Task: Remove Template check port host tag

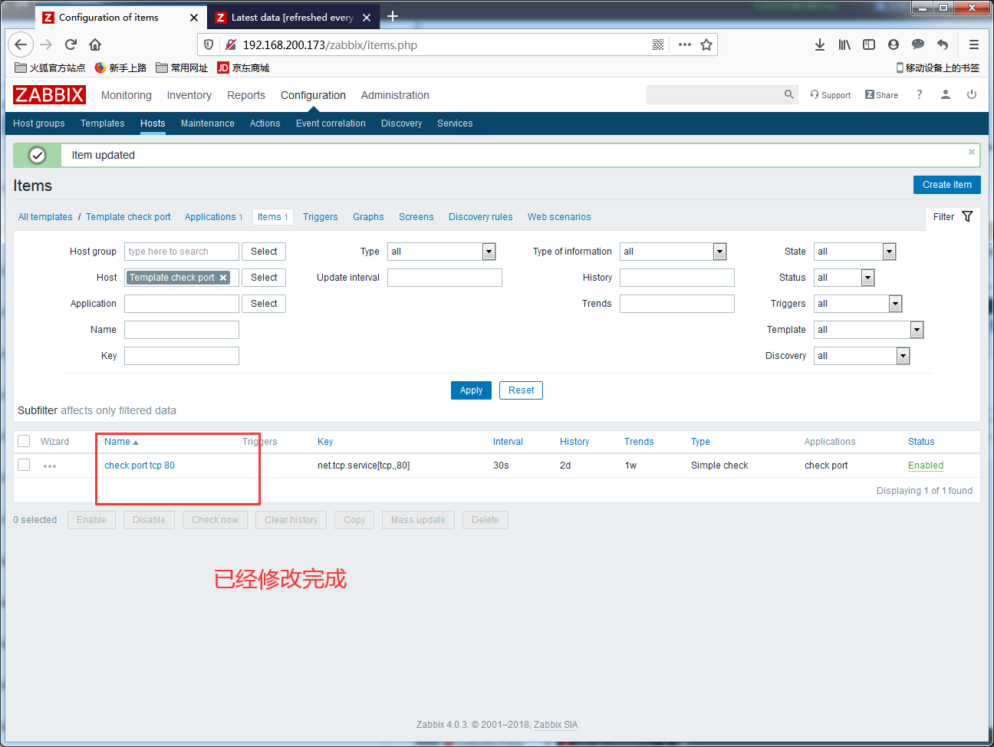Action: point(223,278)
